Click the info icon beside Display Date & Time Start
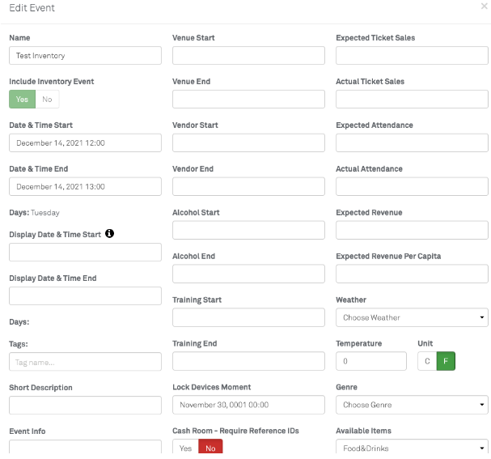491x459 pixels. tap(110, 234)
